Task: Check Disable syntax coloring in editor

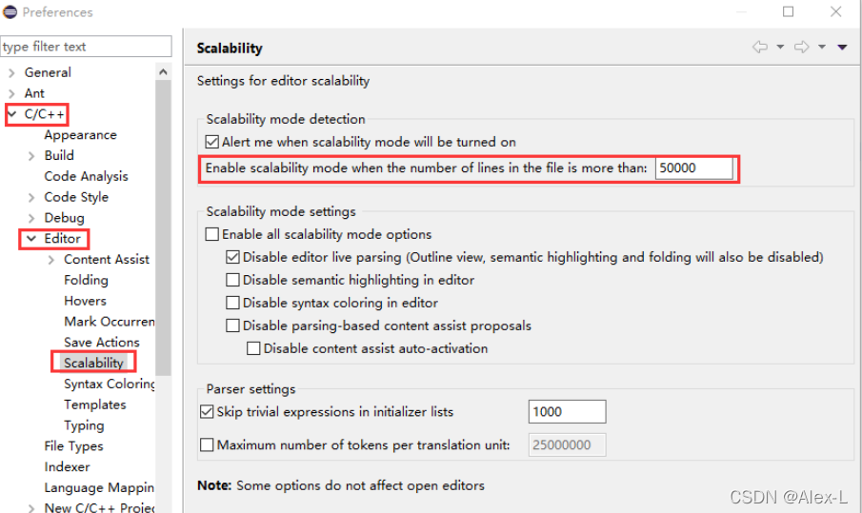Action: (233, 303)
